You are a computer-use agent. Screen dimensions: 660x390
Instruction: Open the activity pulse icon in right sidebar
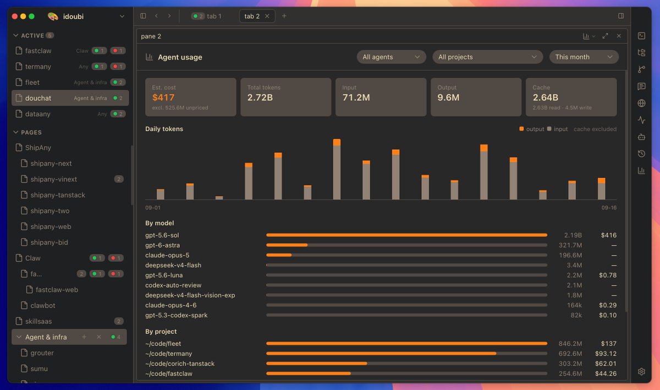641,120
